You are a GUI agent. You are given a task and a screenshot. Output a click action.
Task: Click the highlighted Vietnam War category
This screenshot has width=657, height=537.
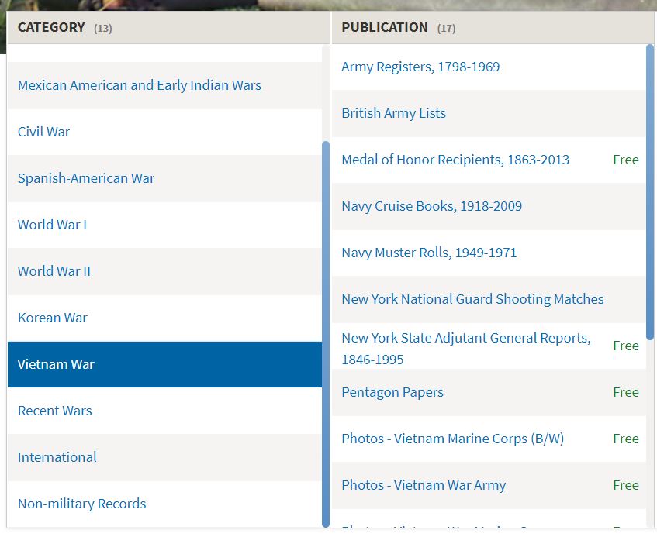click(56, 364)
